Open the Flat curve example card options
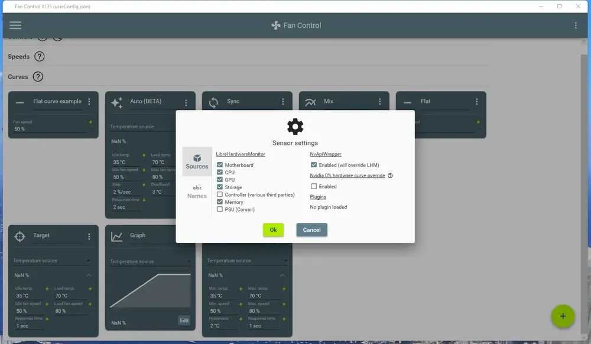This screenshot has width=591, height=344. tap(89, 101)
